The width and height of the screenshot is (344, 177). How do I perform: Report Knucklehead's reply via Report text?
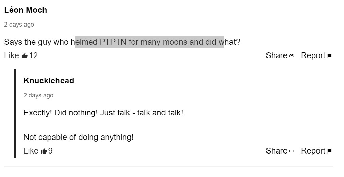tap(313, 151)
